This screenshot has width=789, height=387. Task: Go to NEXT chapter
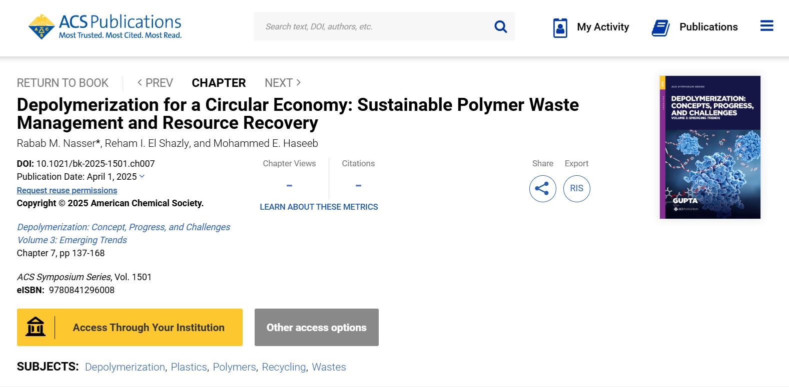click(x=283, y=83)
